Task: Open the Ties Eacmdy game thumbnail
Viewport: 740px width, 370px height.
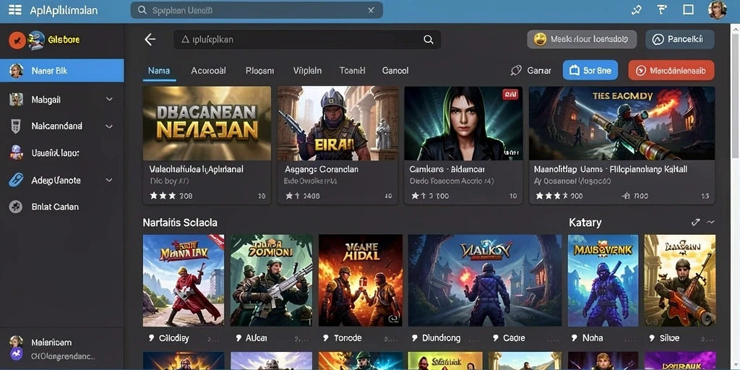Action: [x=621, y=123]
